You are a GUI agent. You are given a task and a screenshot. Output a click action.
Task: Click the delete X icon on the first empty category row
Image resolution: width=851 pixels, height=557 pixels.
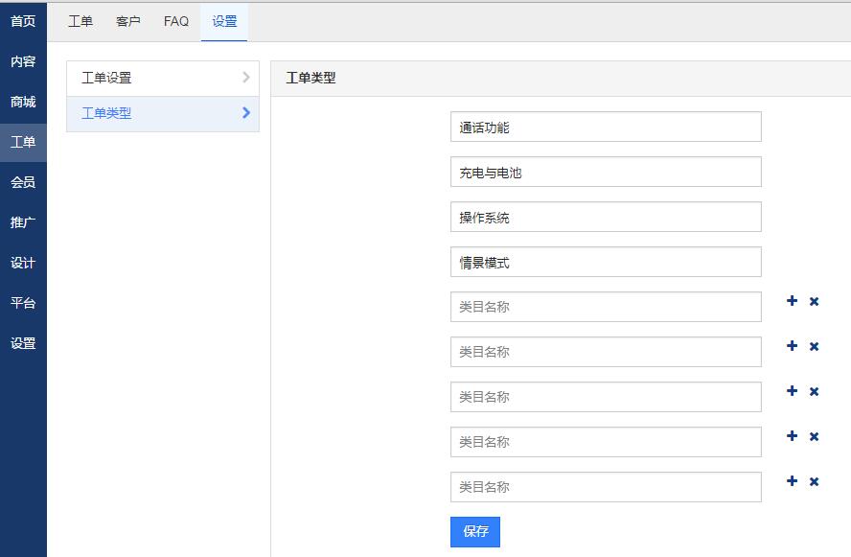[x=814, y=302]
